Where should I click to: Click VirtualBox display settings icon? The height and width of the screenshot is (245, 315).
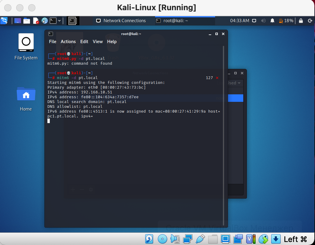point(225,239)
